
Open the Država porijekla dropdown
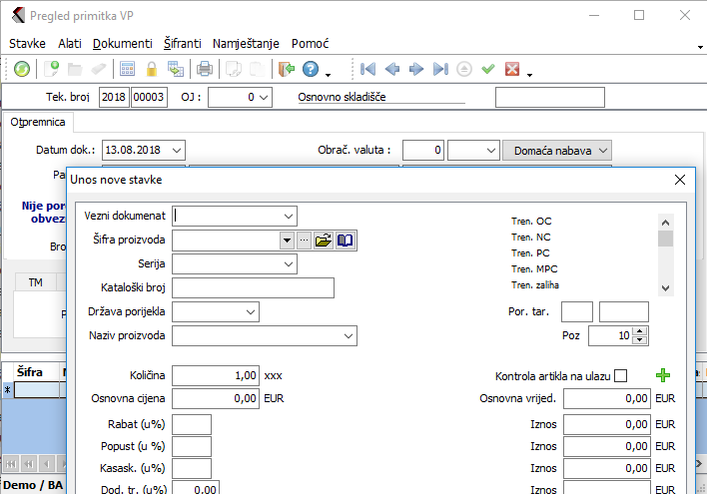coord(250,311)
